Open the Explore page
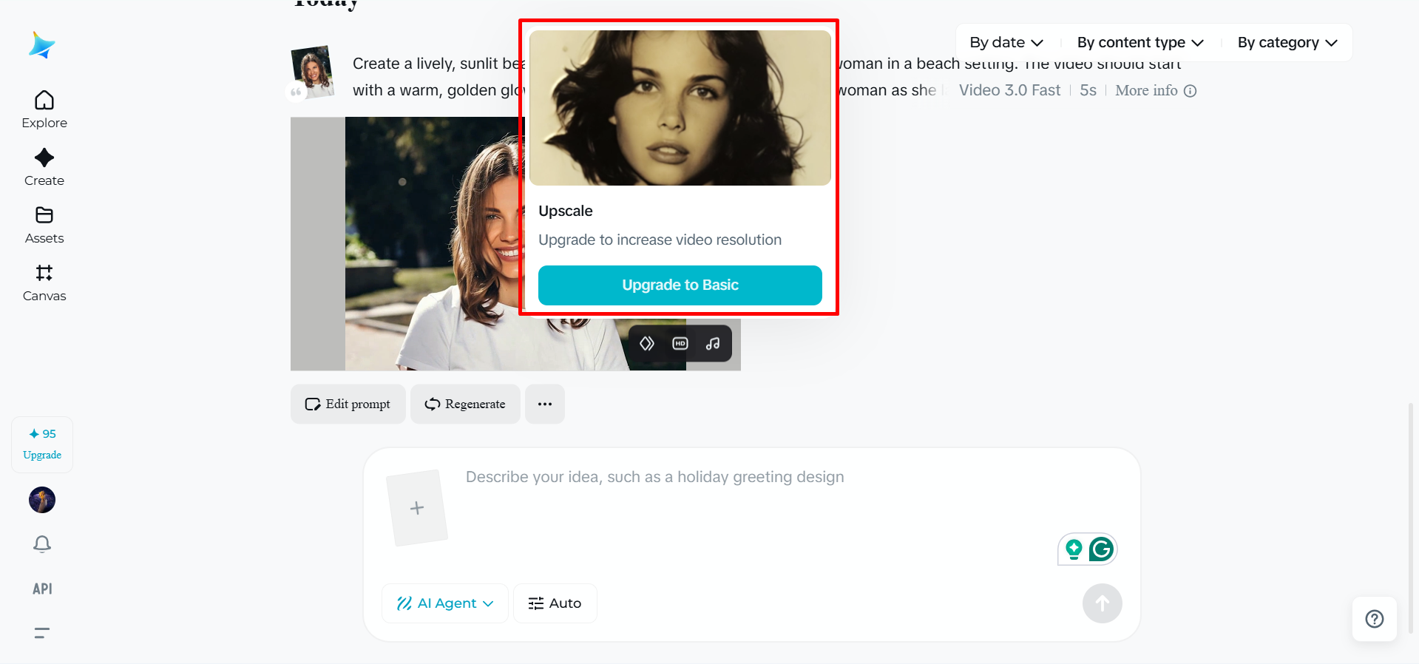Viewport: 1419px width, 664px height. [x=44, y=109]
